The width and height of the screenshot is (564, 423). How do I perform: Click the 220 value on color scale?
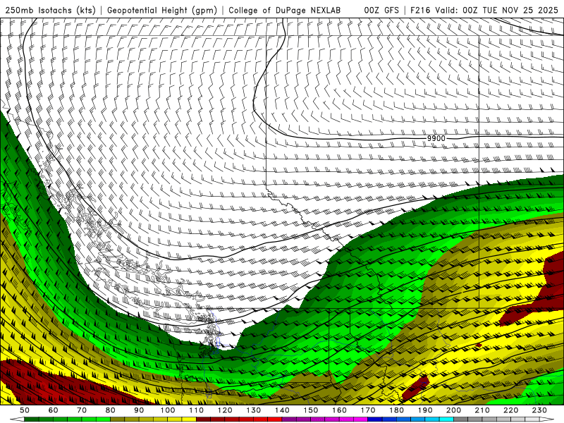point(510,410)
